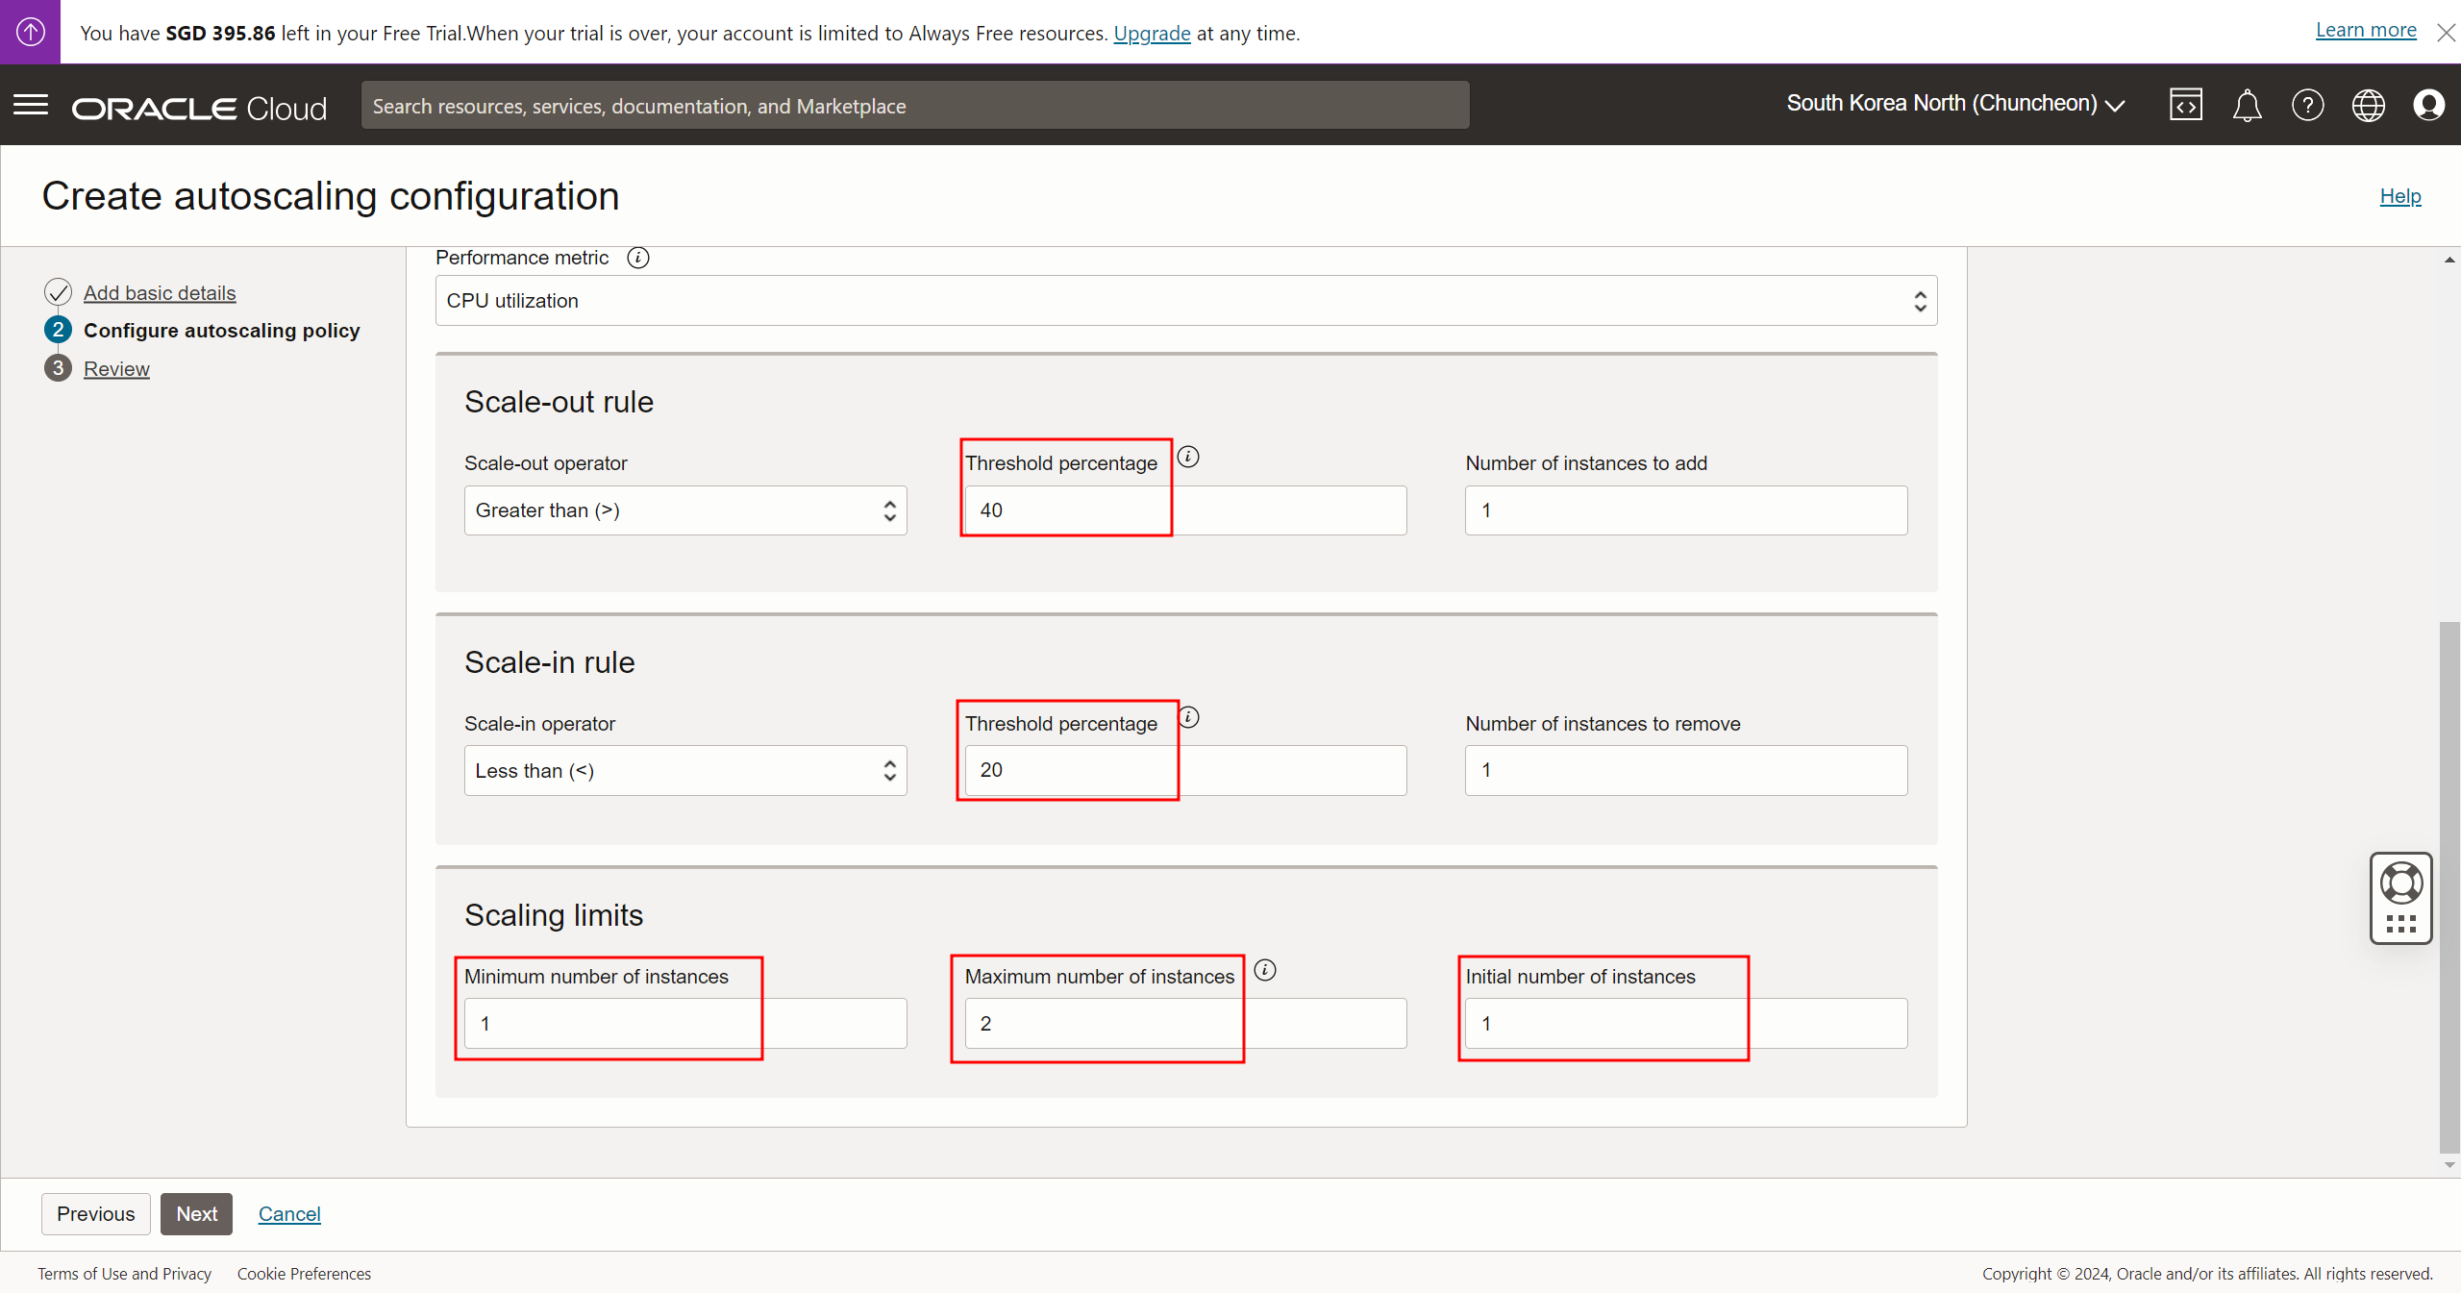Open the notifications bell
2461x1293 pixels.
point(2247,105)
